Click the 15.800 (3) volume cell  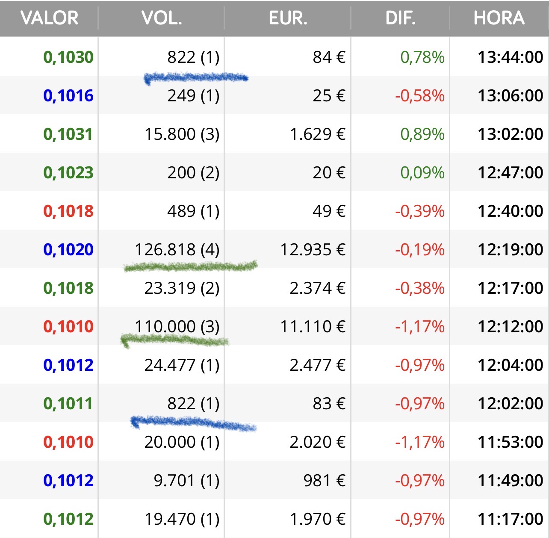pos(182,134)
